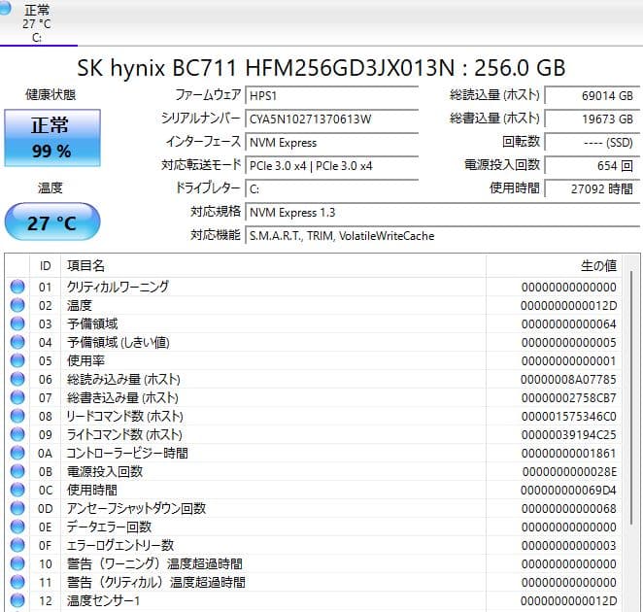Click status icon for row 07 総書き込み量
643x612 pixels.
coord(17,397)
